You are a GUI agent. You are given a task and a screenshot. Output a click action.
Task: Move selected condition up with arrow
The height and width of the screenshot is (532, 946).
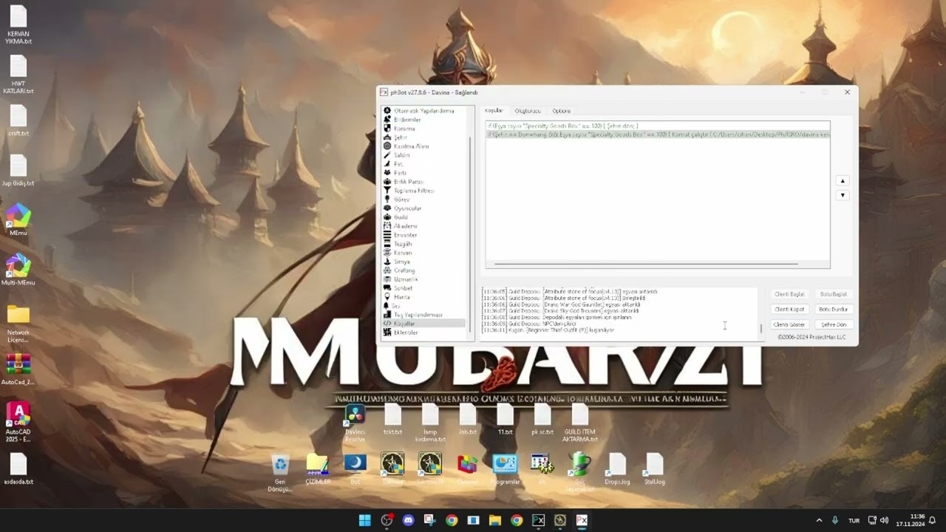coord(843,181)
